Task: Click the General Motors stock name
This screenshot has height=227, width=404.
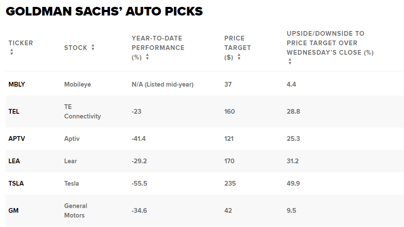Action: click(75, 211)
